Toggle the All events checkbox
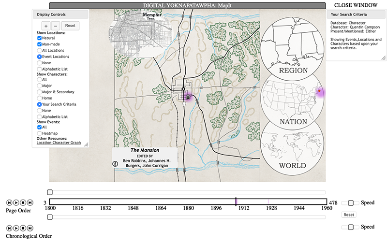This screenshot has height=244, width=387. pos(39,127)
